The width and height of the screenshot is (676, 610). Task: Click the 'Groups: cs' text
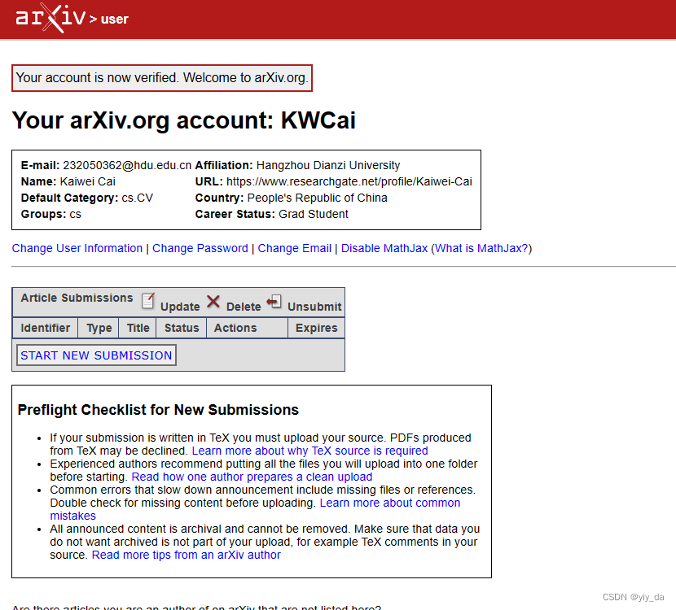tap(50, 215)
